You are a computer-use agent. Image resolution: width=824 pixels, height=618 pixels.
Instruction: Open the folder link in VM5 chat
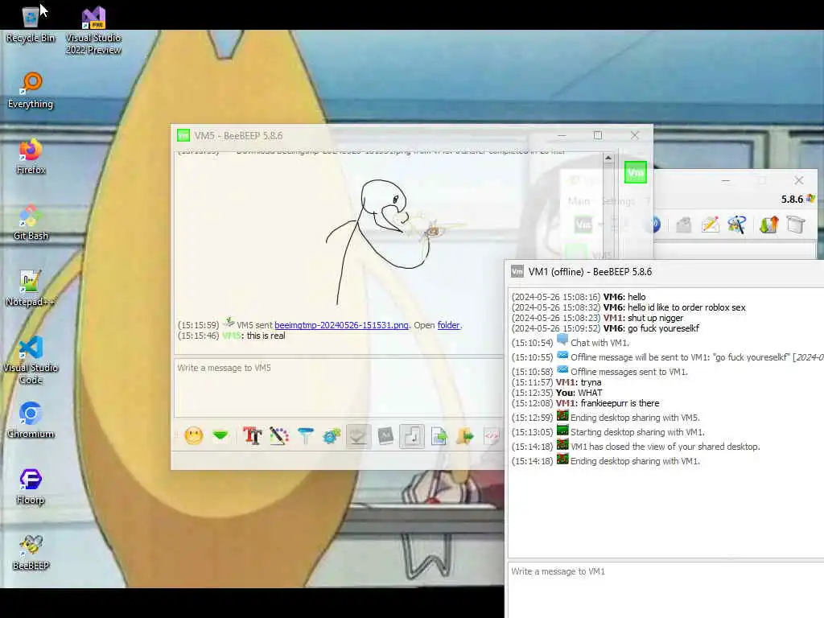tap(448, 325)
